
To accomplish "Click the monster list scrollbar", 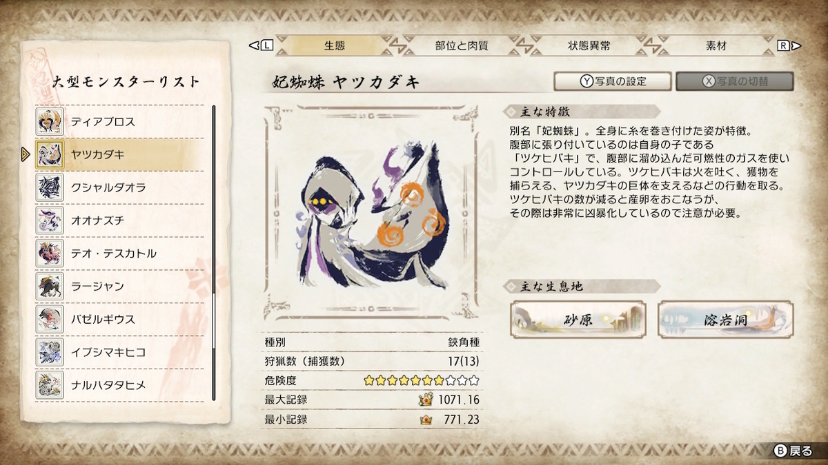I will coord(214,253).
